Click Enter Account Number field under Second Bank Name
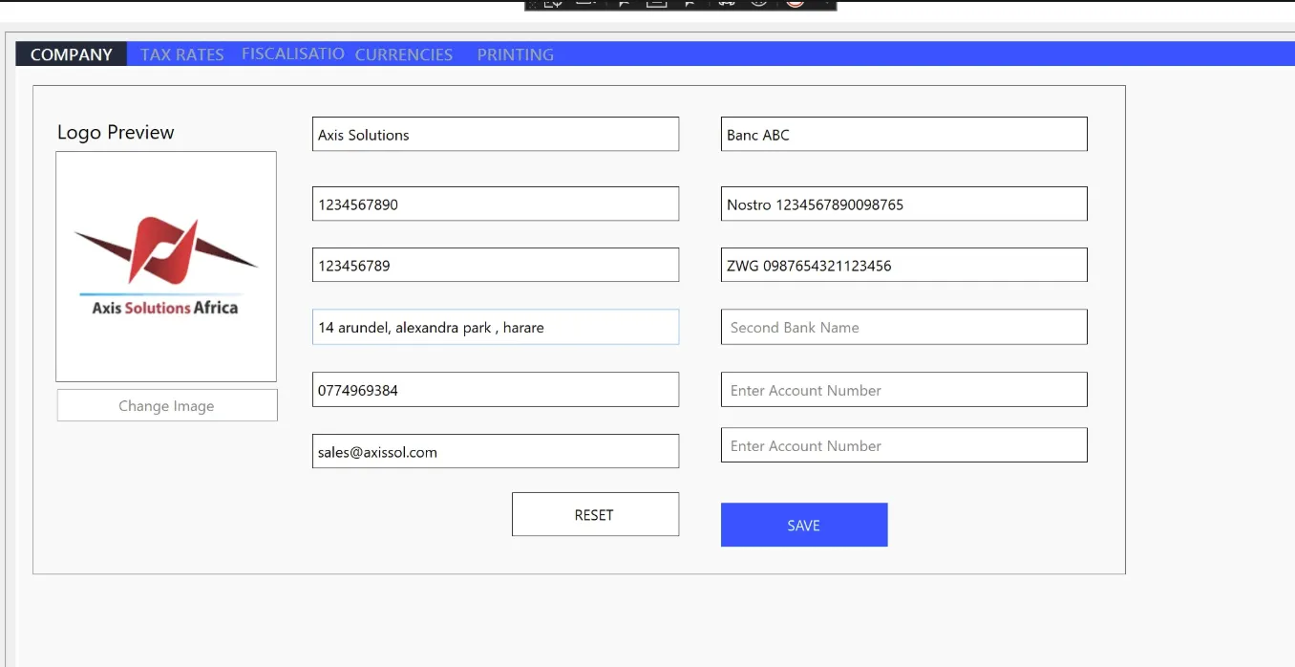The image size is (1295, 667). pyautogui.click(x=904, y=390)
